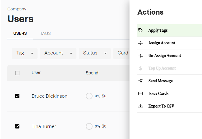Image resolution: width=202 pixels, height=139 pixels.
Task: Click the download icon for Export To CSV
Action: pyautogui.click(x=140, y=106)
